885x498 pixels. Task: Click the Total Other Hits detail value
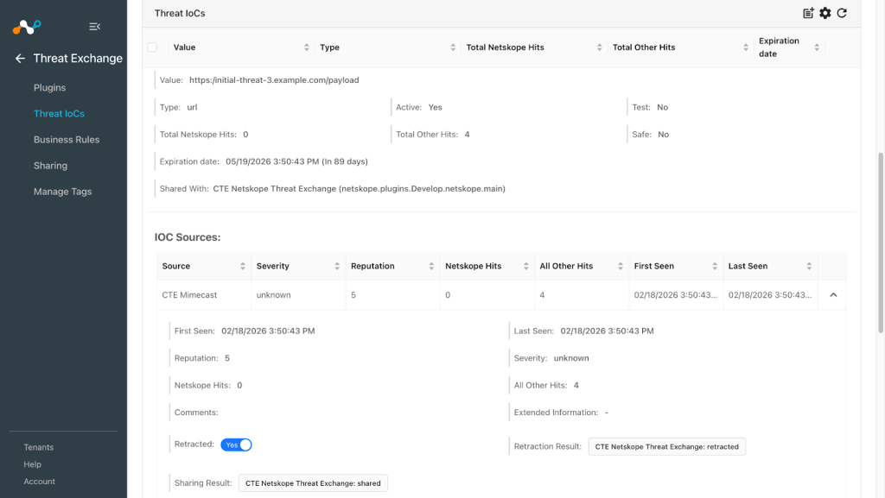pyautogui.click(x=467, y=134)
